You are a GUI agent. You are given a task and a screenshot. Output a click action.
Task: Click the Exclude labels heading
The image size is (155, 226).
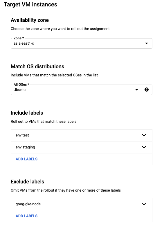pos(27,182)
